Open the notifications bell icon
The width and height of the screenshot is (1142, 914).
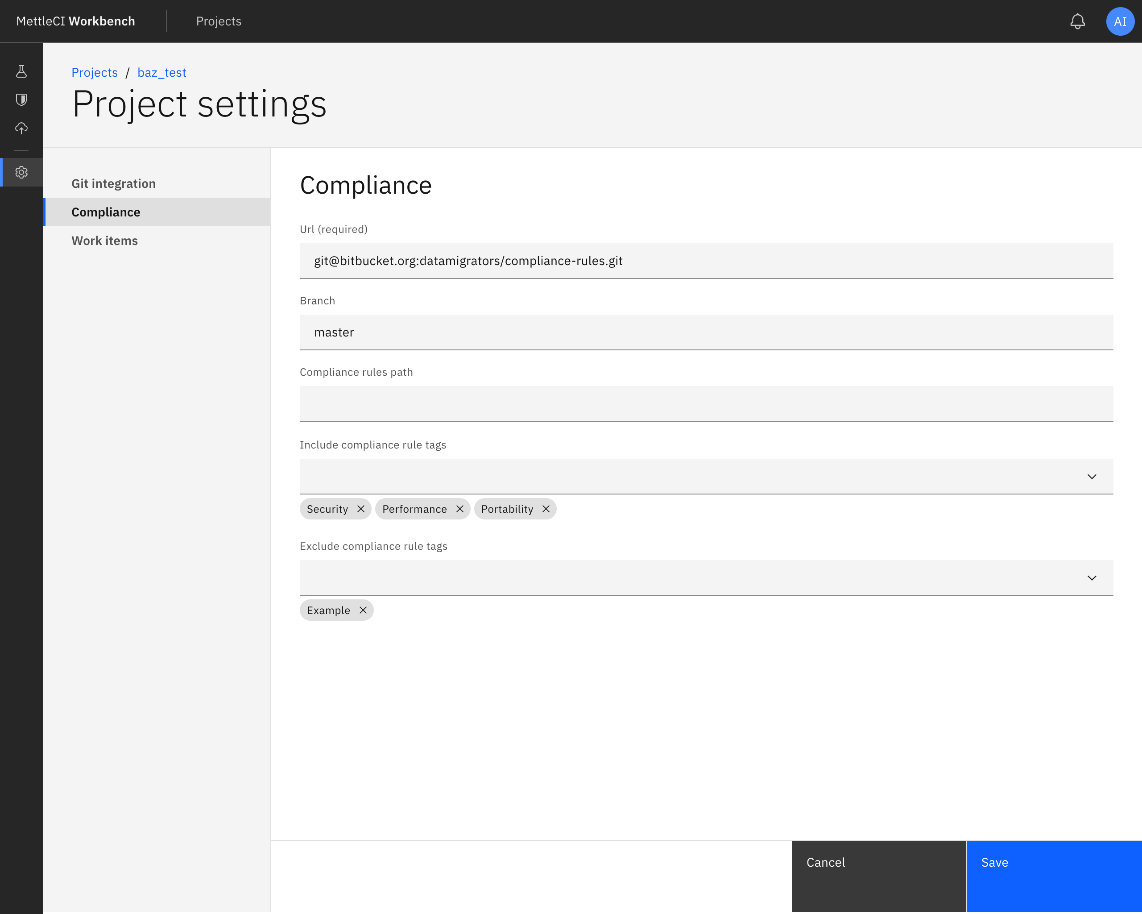point(1078,21)
